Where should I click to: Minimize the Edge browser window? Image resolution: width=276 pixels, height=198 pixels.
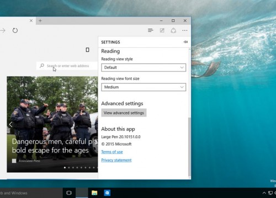161,20
